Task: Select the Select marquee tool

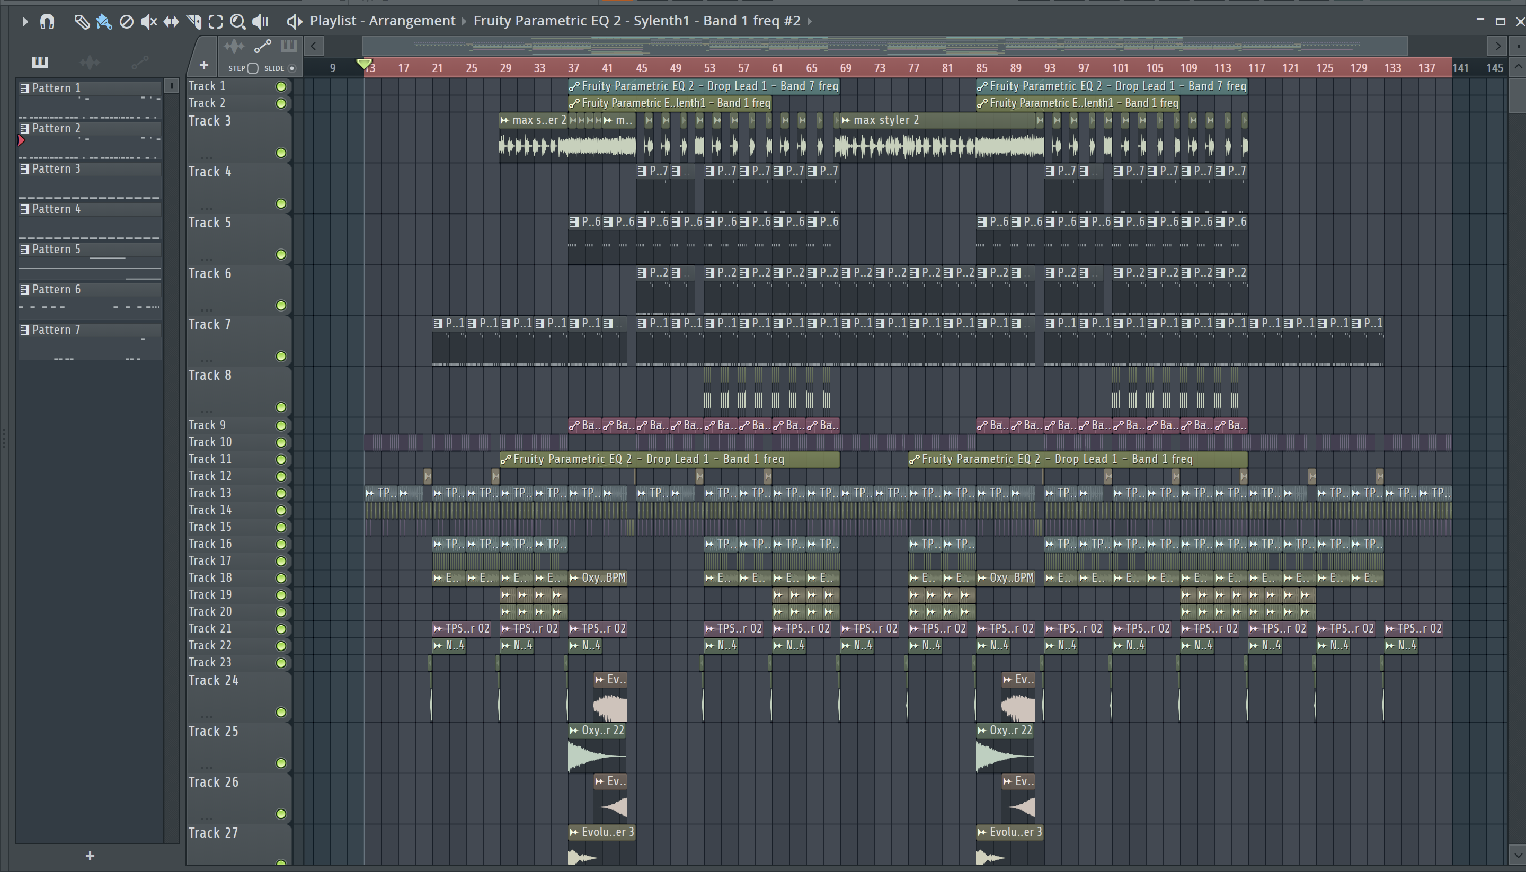Action: (216, 22)
